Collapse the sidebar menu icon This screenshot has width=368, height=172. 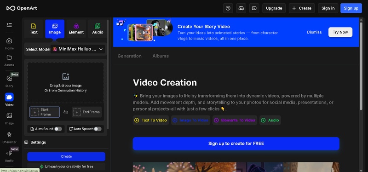tap(9, 25)
